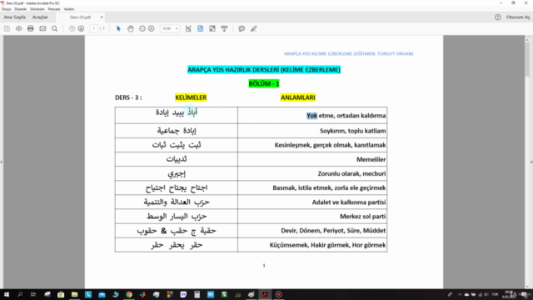Click the Oturum Aç sign-in button
533x300 pixels.
[518, 17]
